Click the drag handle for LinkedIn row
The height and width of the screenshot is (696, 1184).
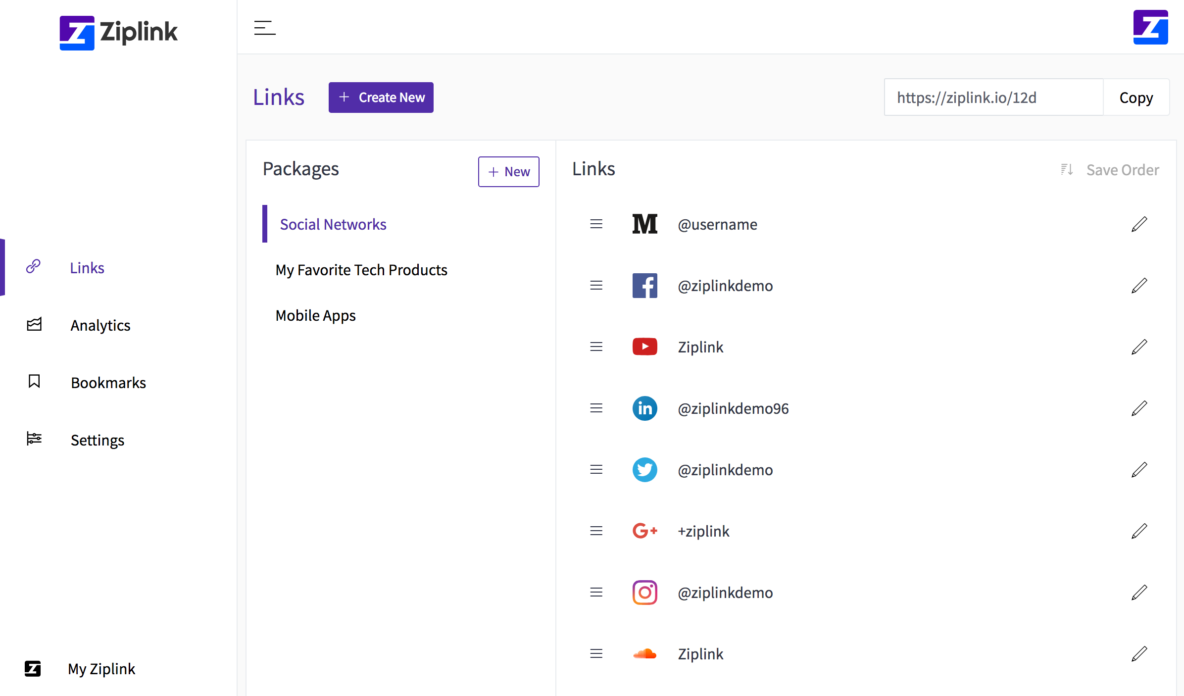[596, 408]
